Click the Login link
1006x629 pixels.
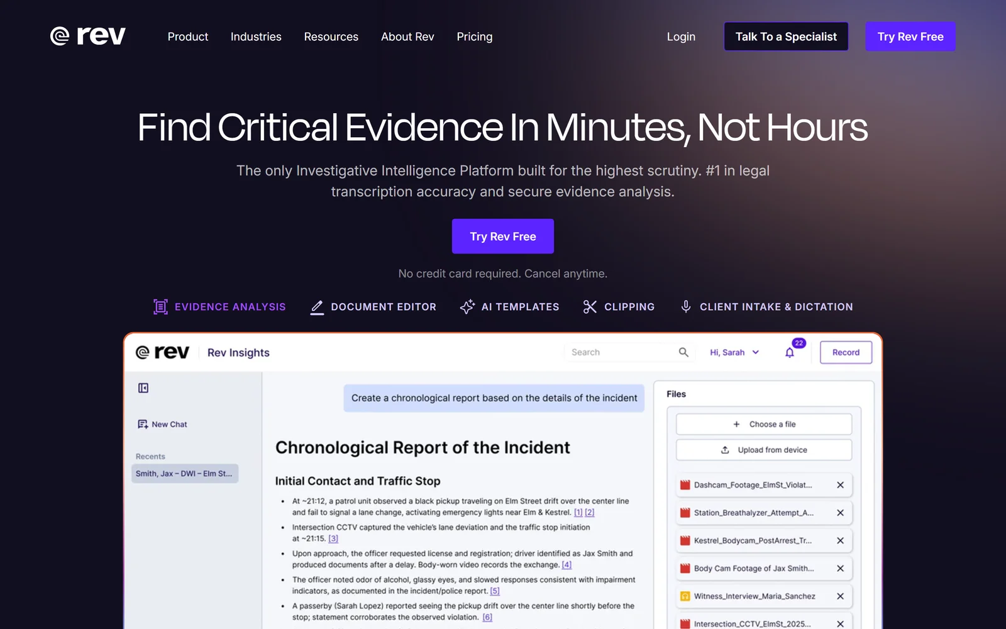681,36
